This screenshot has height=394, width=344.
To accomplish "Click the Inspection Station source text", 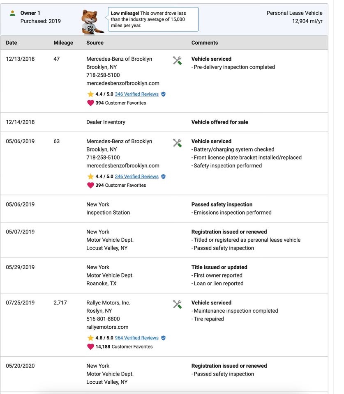I will pyautogui.click(x=108, y=213).
